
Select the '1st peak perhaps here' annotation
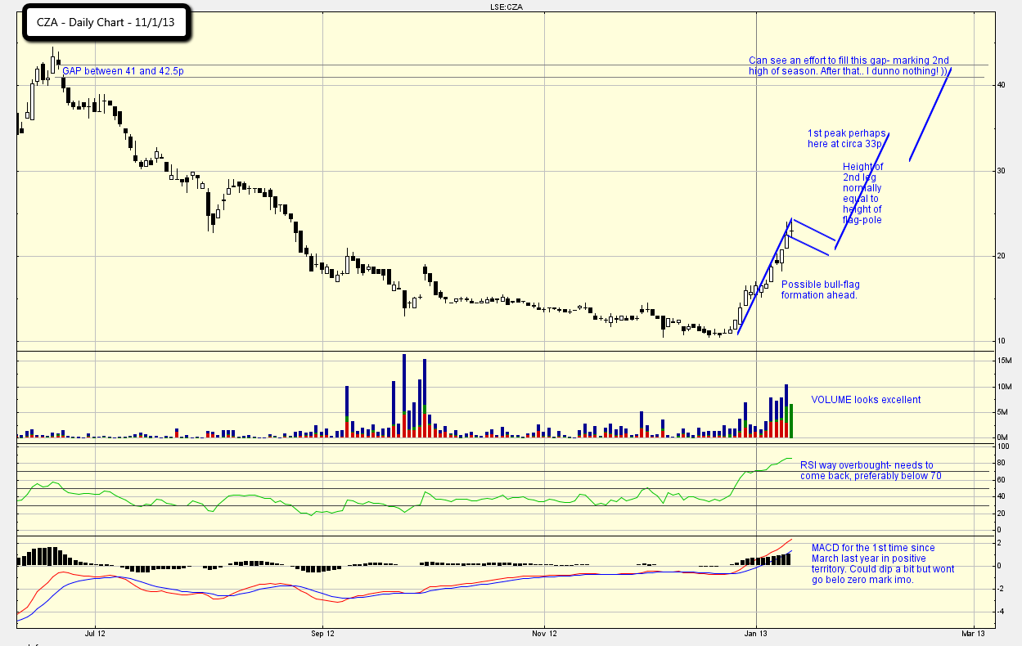pyautogui.click(x=845, y=138)
